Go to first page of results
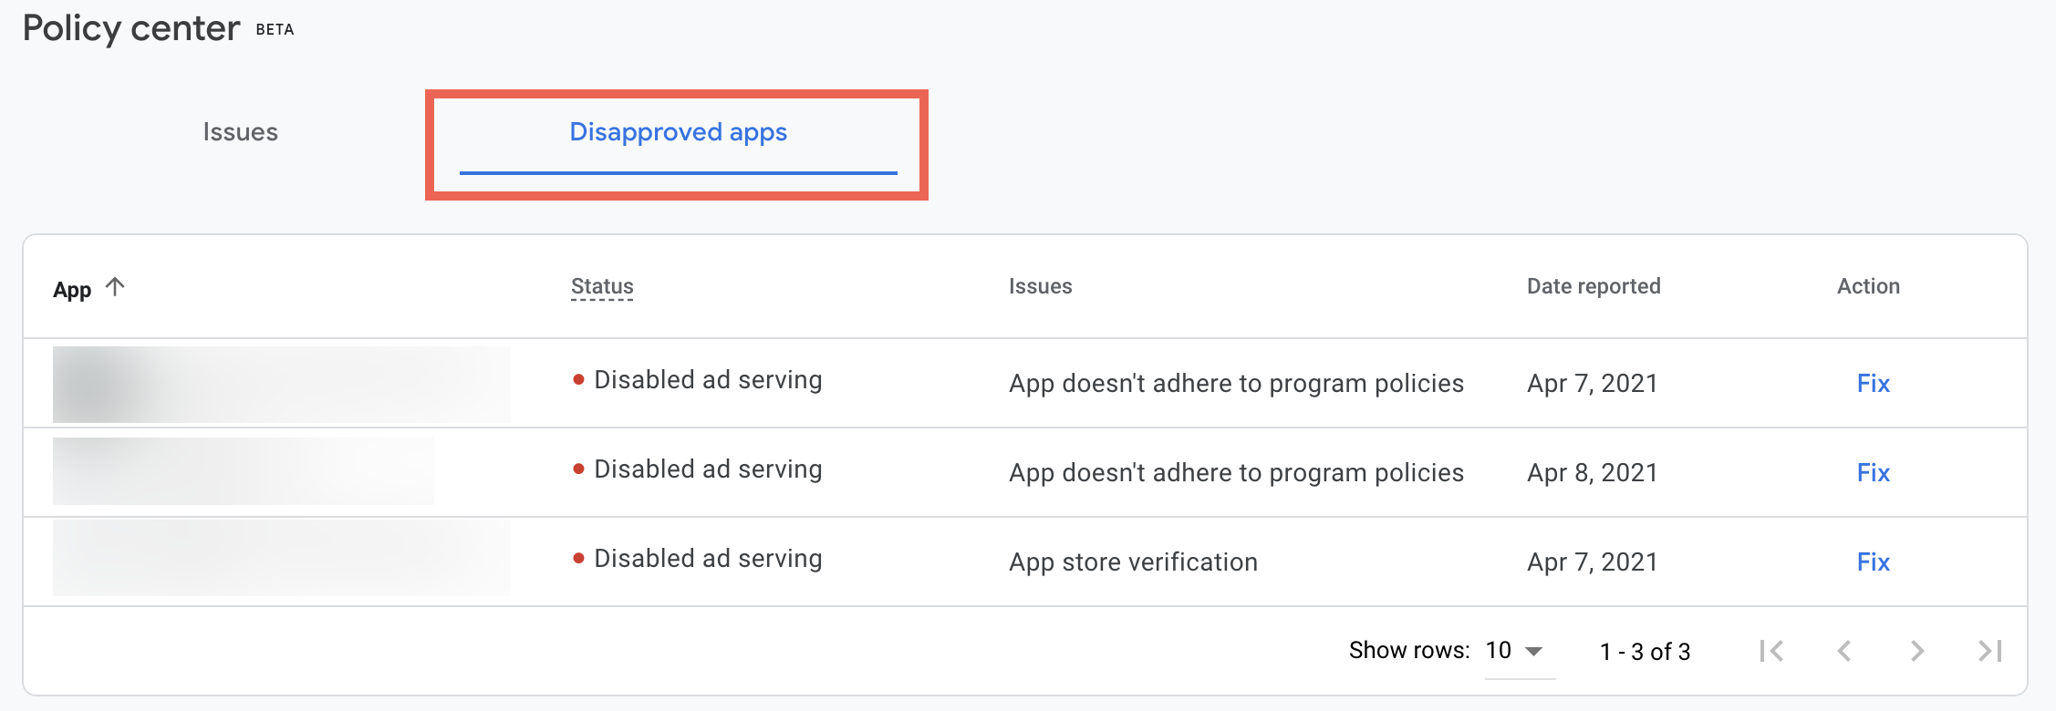The image size is (2056, 711). 1771,651
